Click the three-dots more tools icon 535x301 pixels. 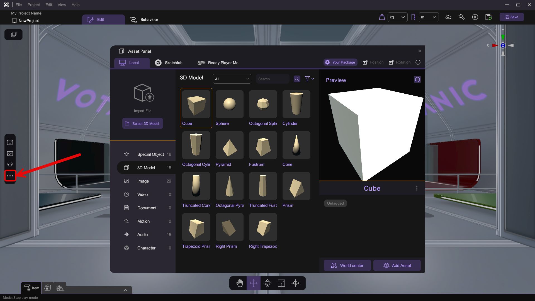pos(10,176)
